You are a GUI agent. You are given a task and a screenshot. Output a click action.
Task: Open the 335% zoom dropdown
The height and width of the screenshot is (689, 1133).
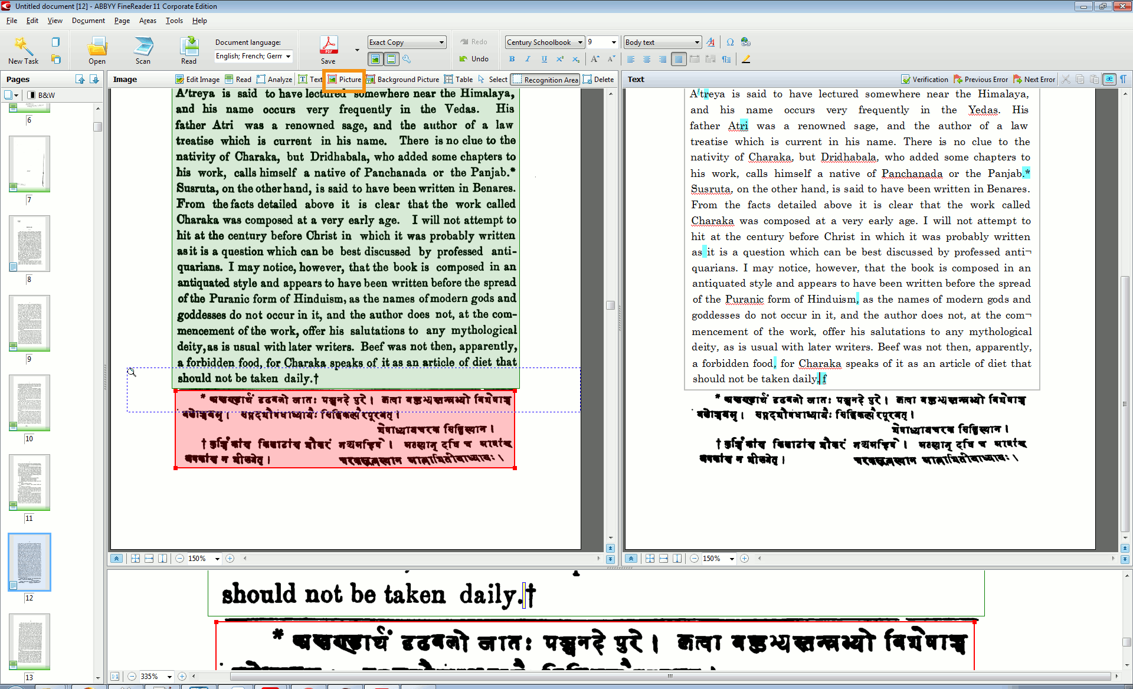[x=169, y=676]
